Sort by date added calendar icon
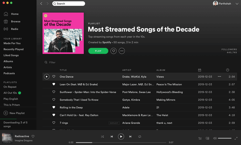This screenshot has width=241, height=145. pos(199,70)
